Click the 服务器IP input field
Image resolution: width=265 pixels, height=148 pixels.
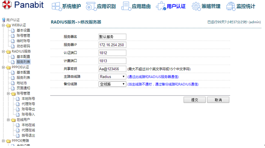tap(112, 45)
